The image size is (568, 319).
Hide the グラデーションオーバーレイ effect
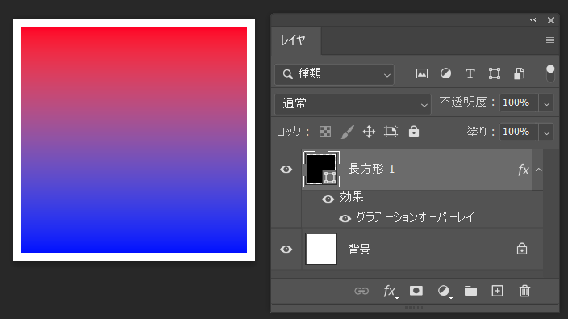(345, 218)
